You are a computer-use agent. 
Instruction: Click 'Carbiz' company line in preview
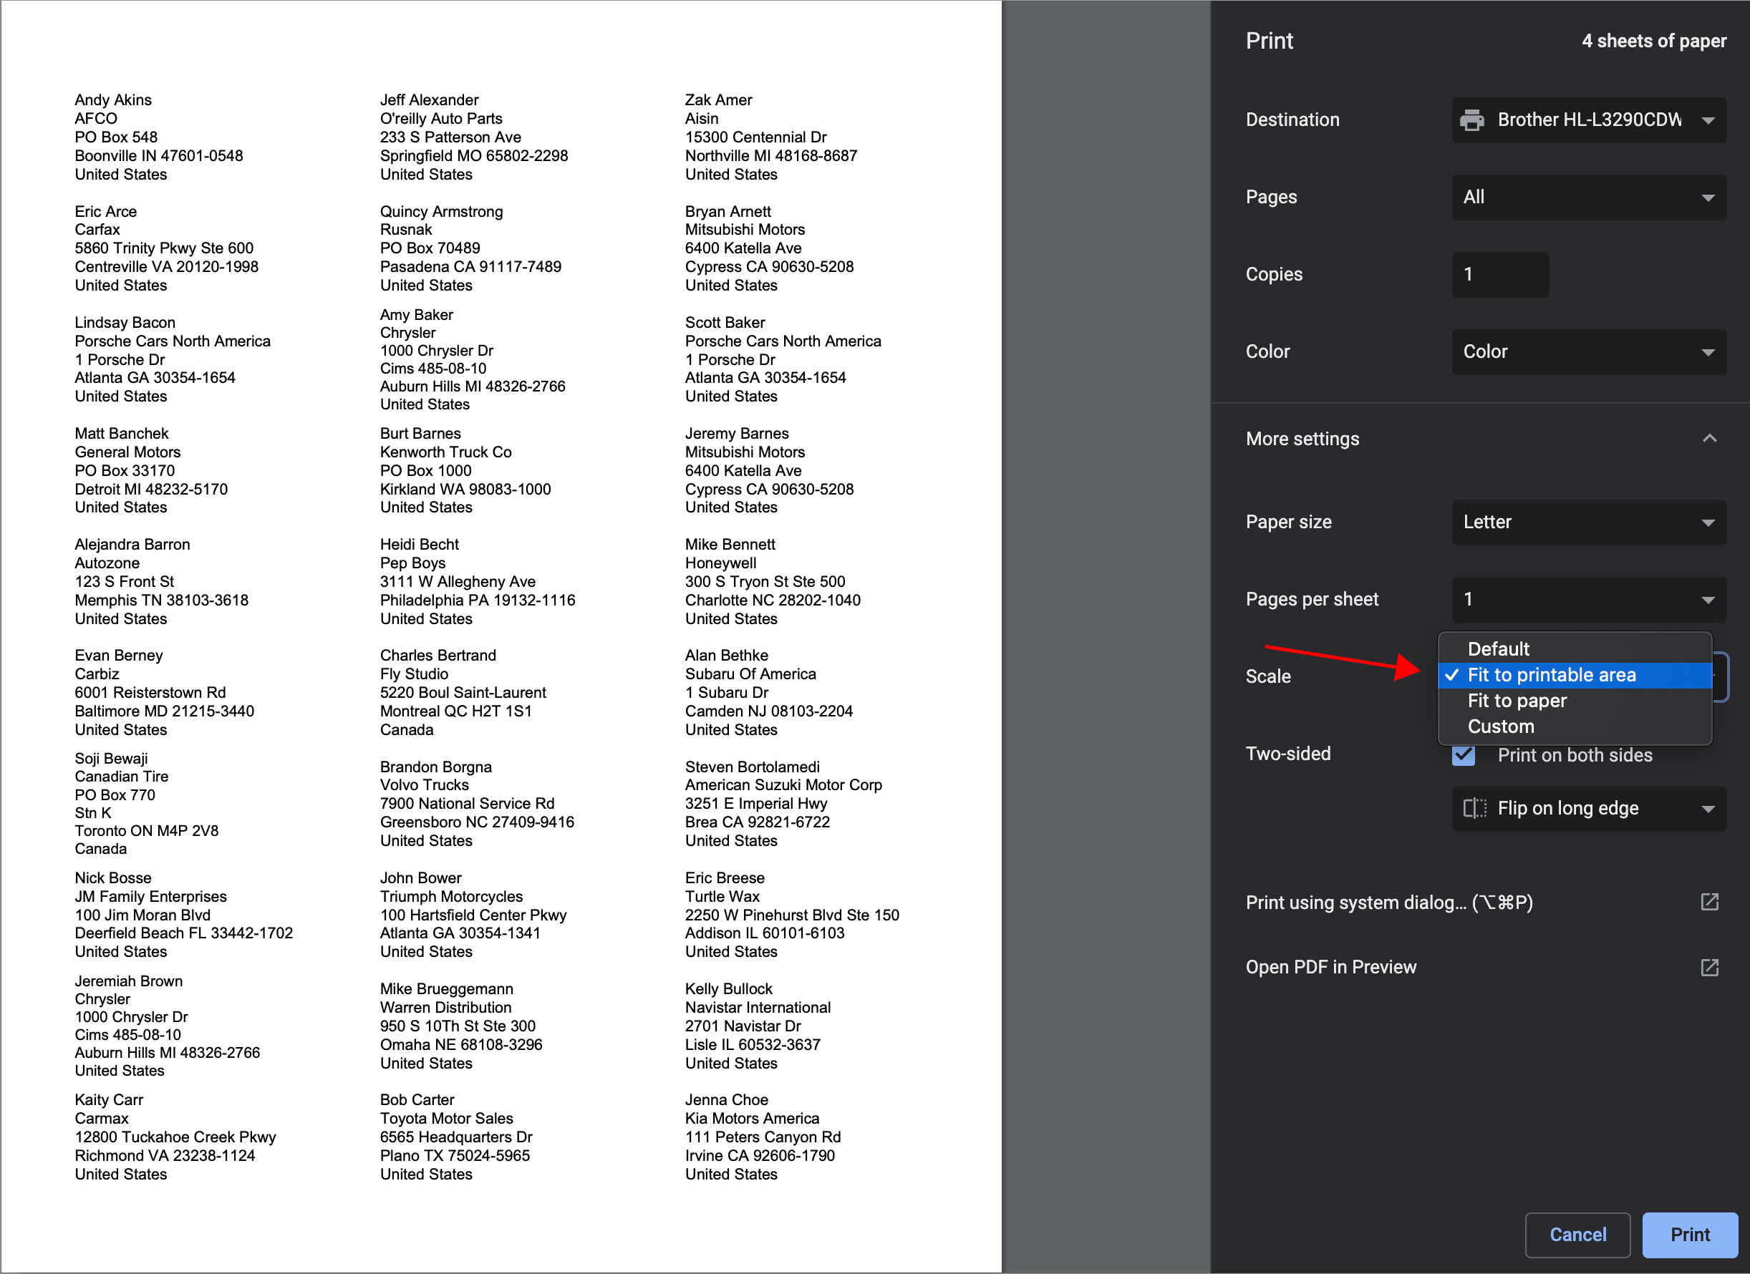pos(97,674)
